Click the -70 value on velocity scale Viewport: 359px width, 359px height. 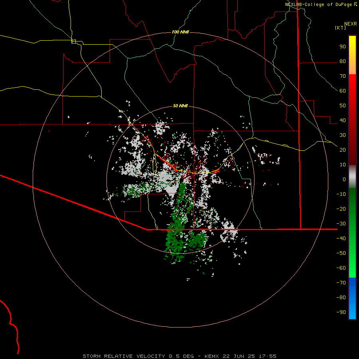pyautogui.click(x=341, y=283)
